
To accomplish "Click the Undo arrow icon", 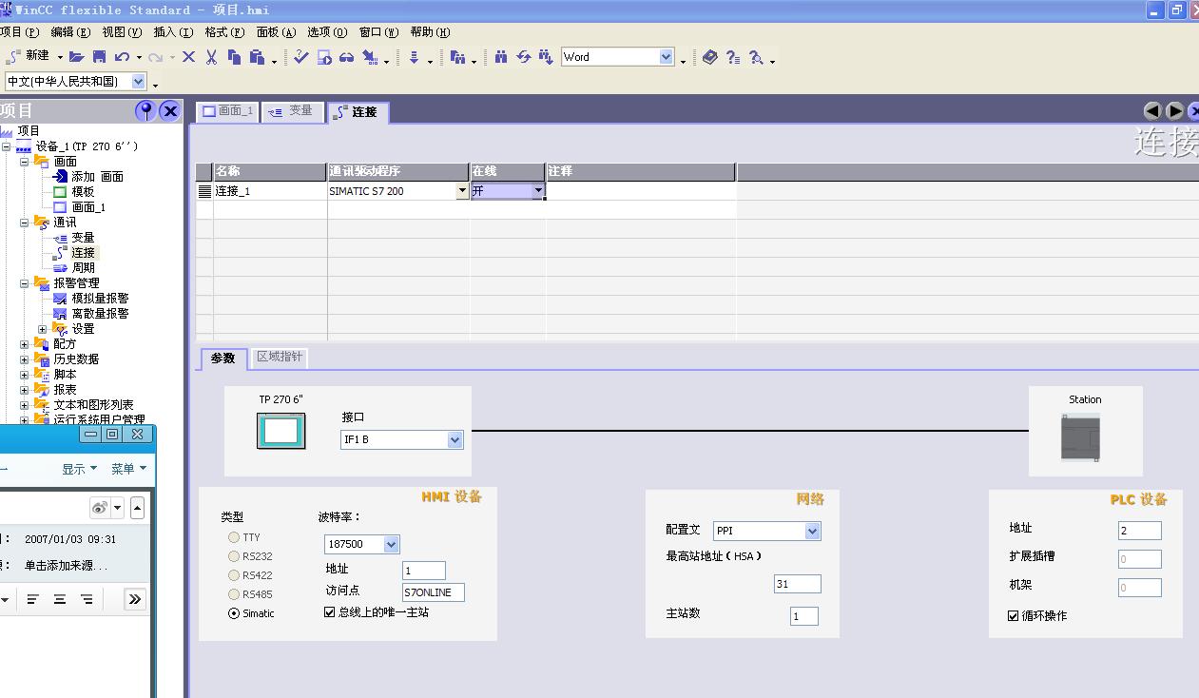I will click(x=122, y=57).
